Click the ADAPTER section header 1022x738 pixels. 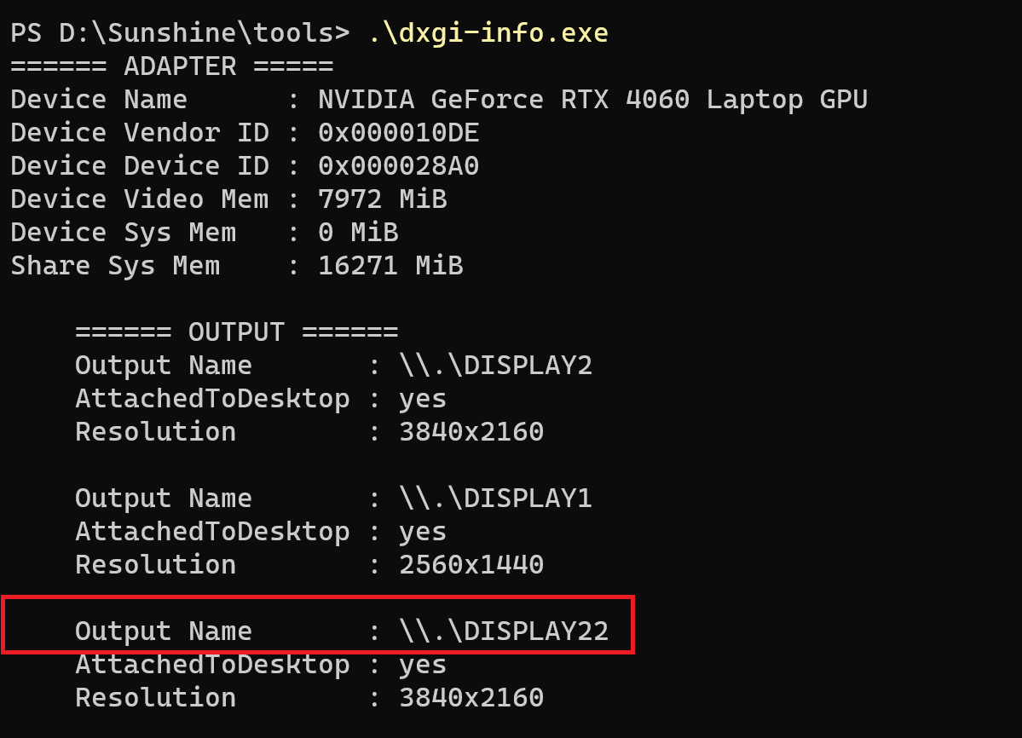coord(172,66)
